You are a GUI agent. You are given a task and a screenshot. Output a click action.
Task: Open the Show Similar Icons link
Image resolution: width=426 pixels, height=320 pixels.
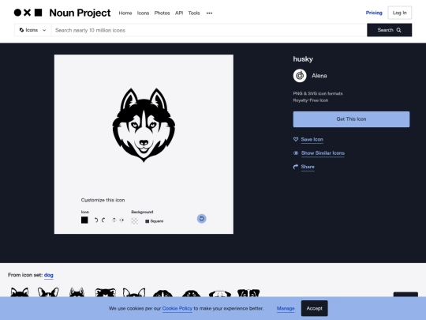click(x=323, y=153)
